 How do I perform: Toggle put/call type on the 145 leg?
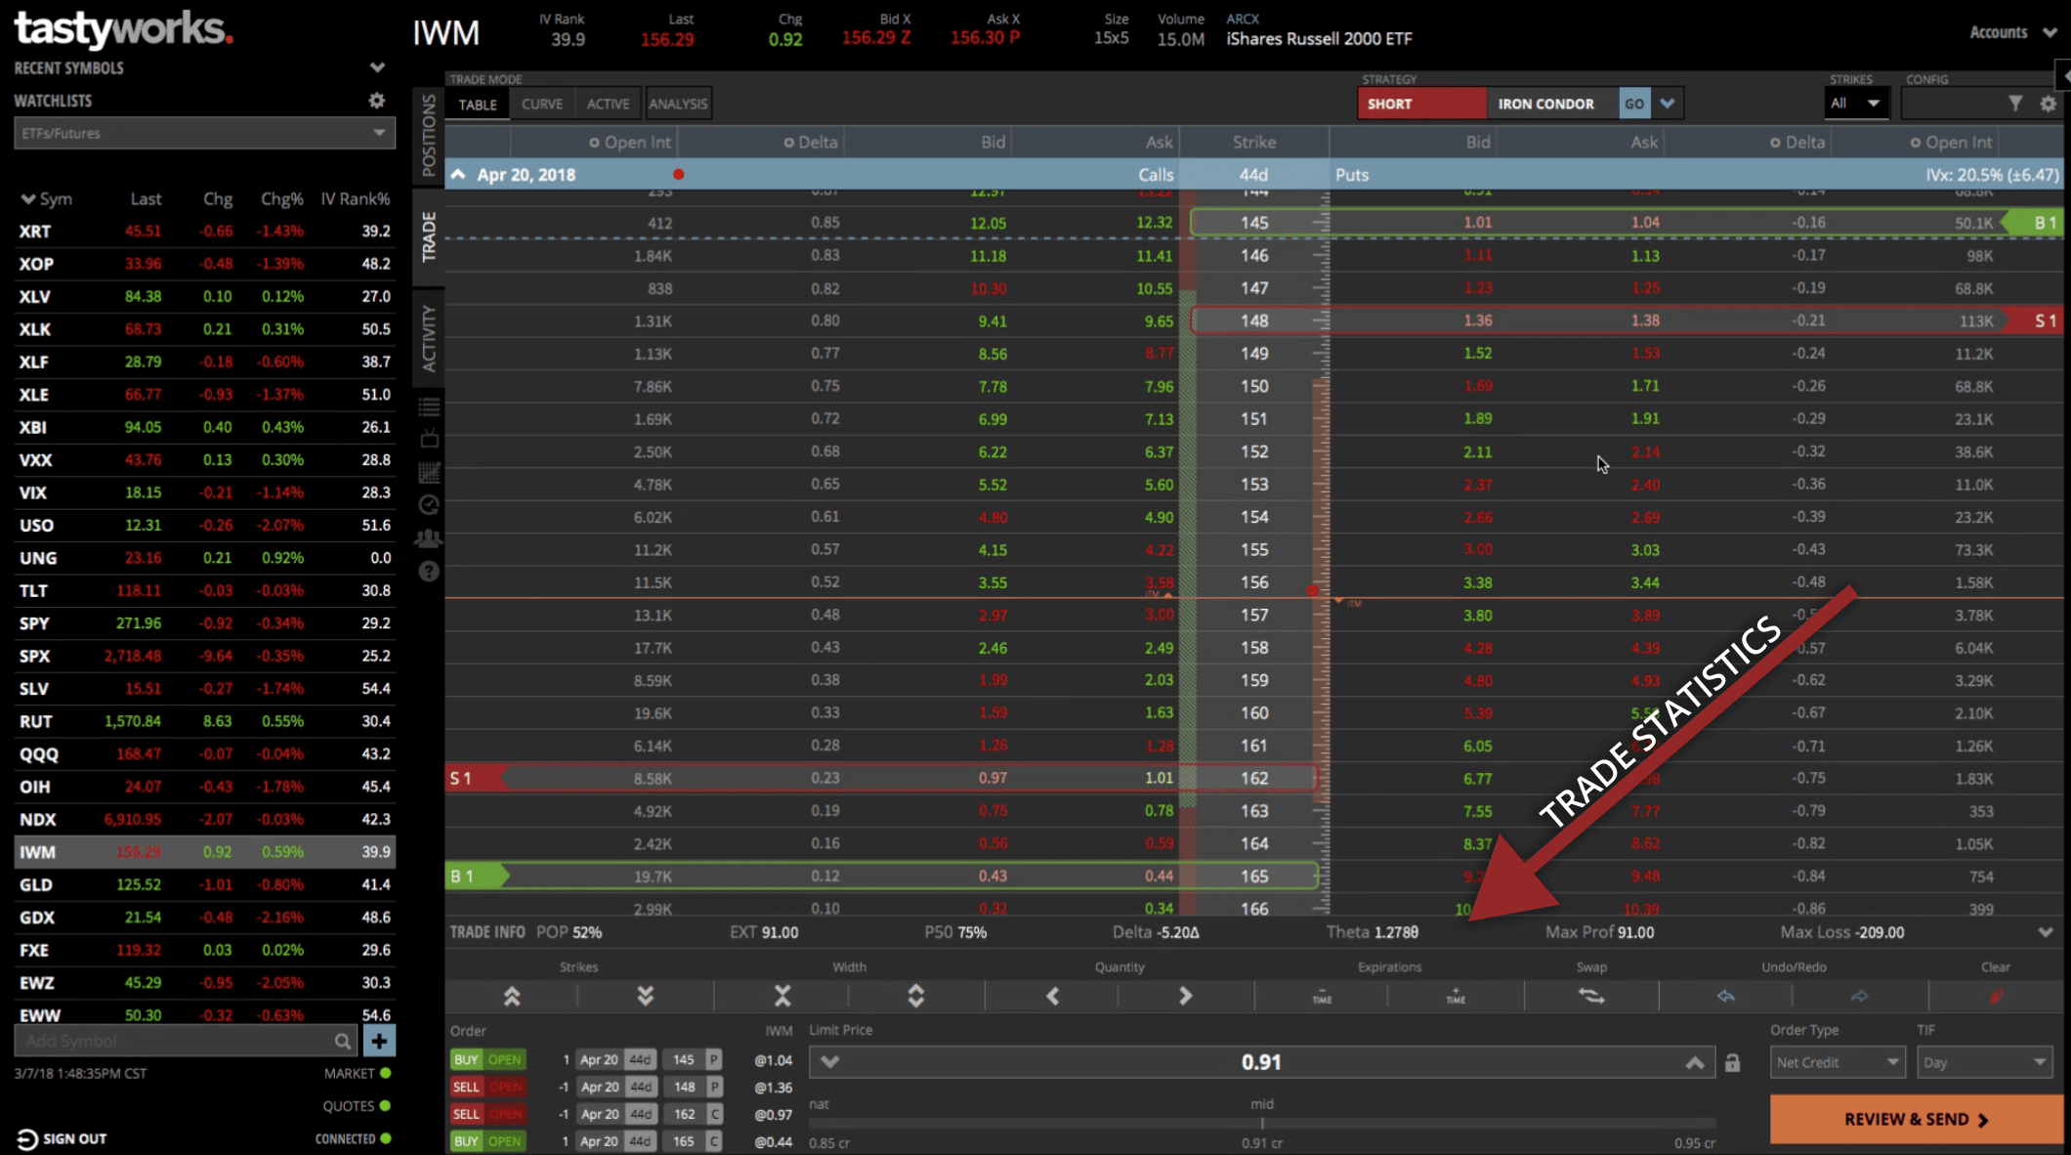coord(714,1059)
